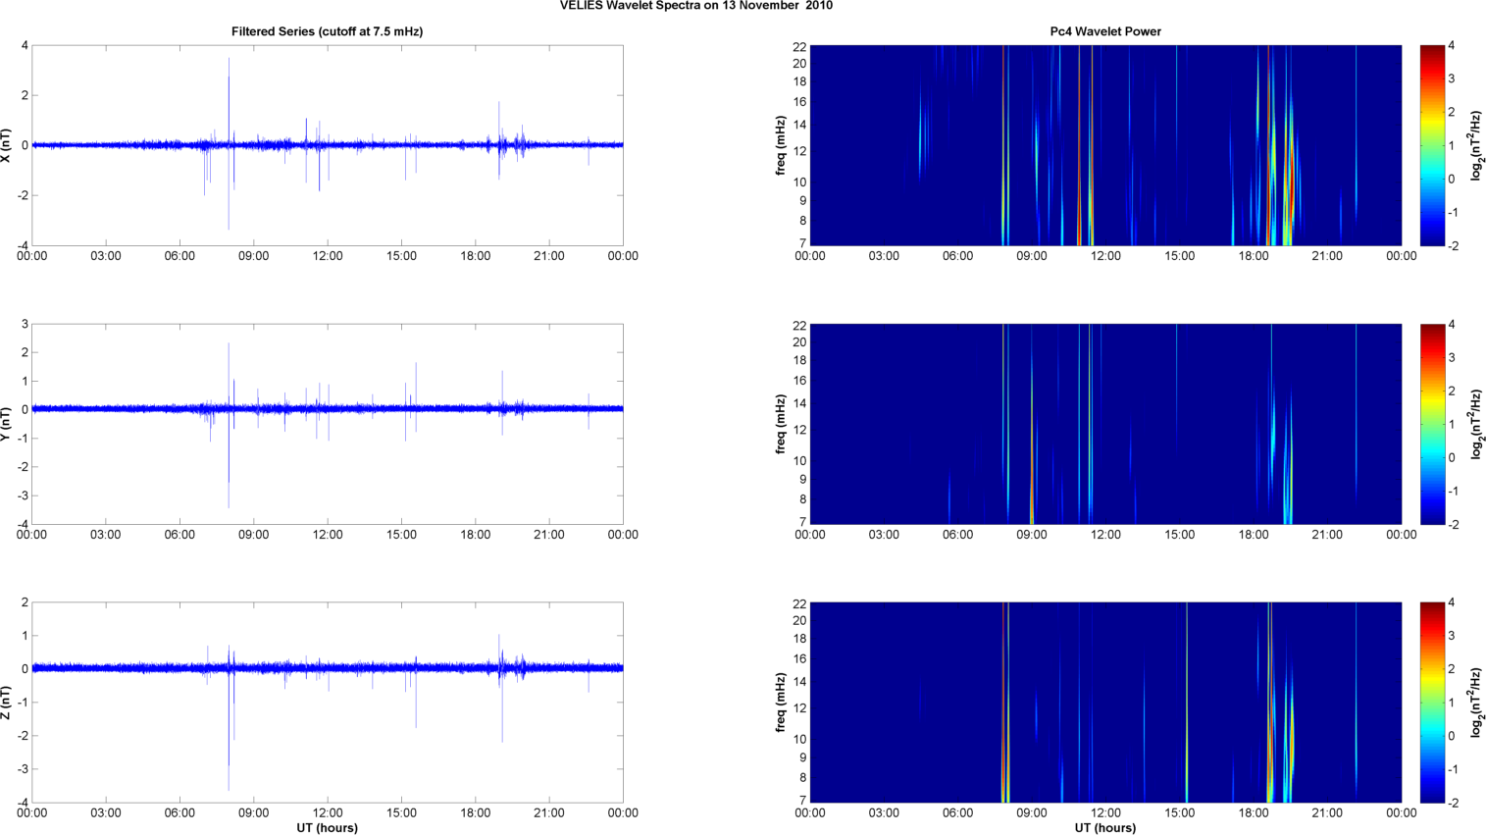
Task: Click the X (nT) axis label
Action: coord(7,145)
